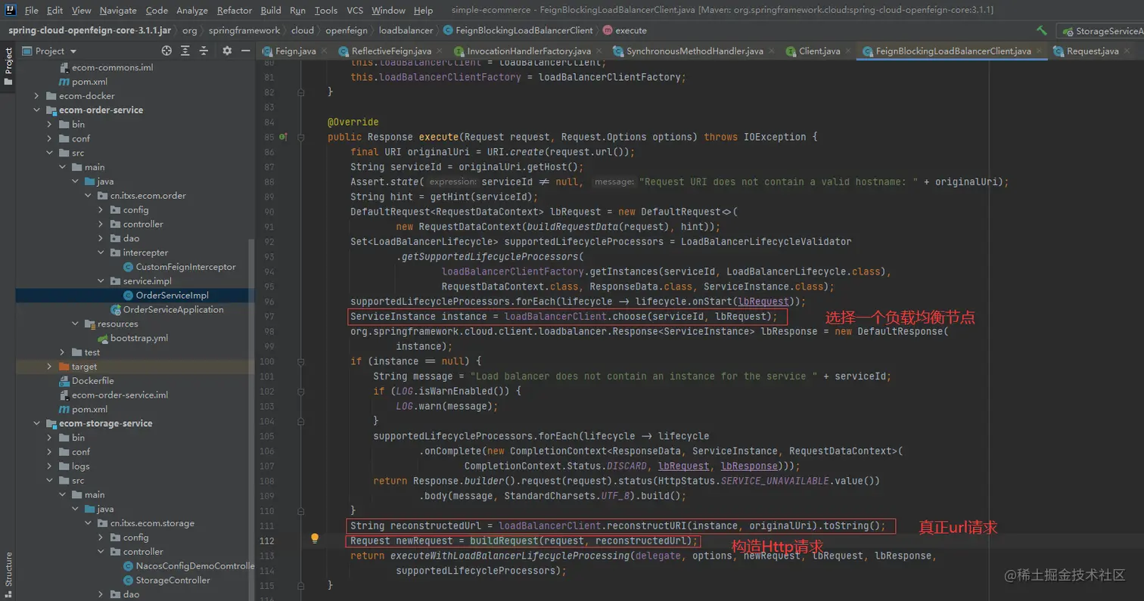This screenshot has width=1144, height=601.
Task: Close the Feign.java tab
Action: coord(324,51)
